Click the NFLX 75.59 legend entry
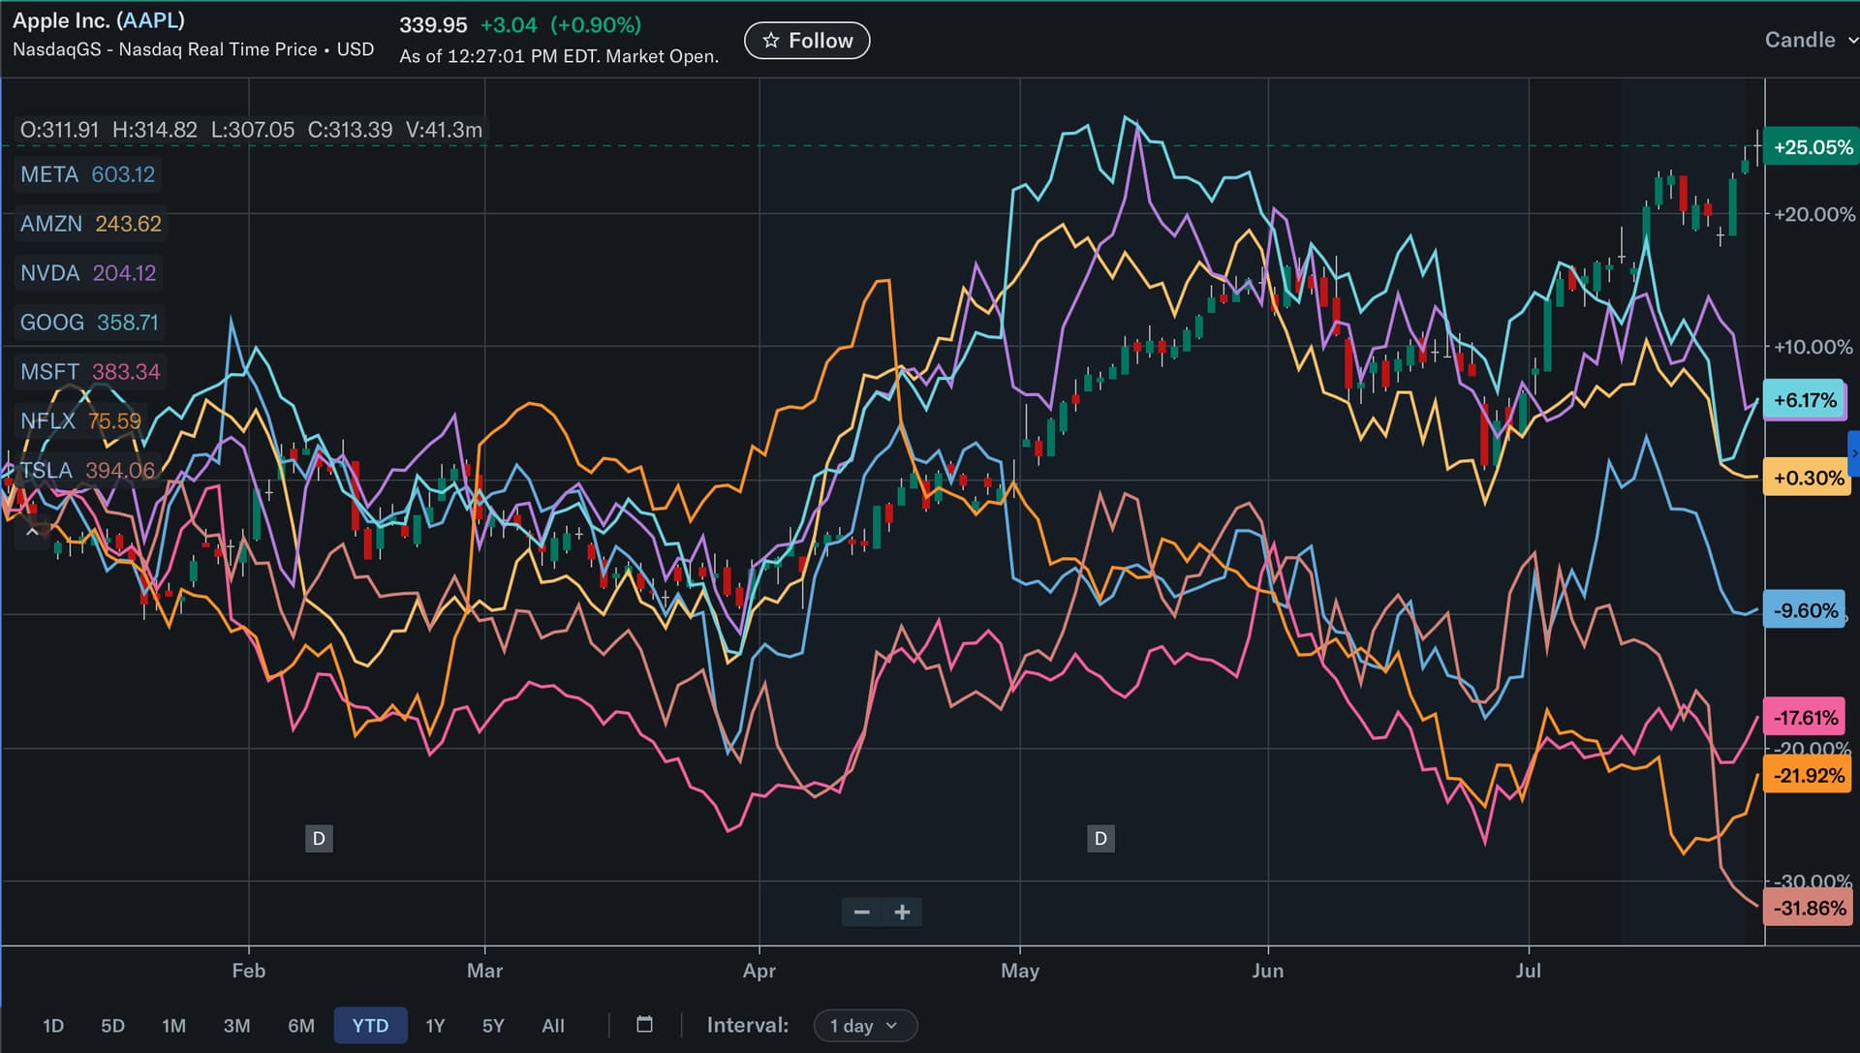This screenshot has width=1860, height=1053. 80,421
